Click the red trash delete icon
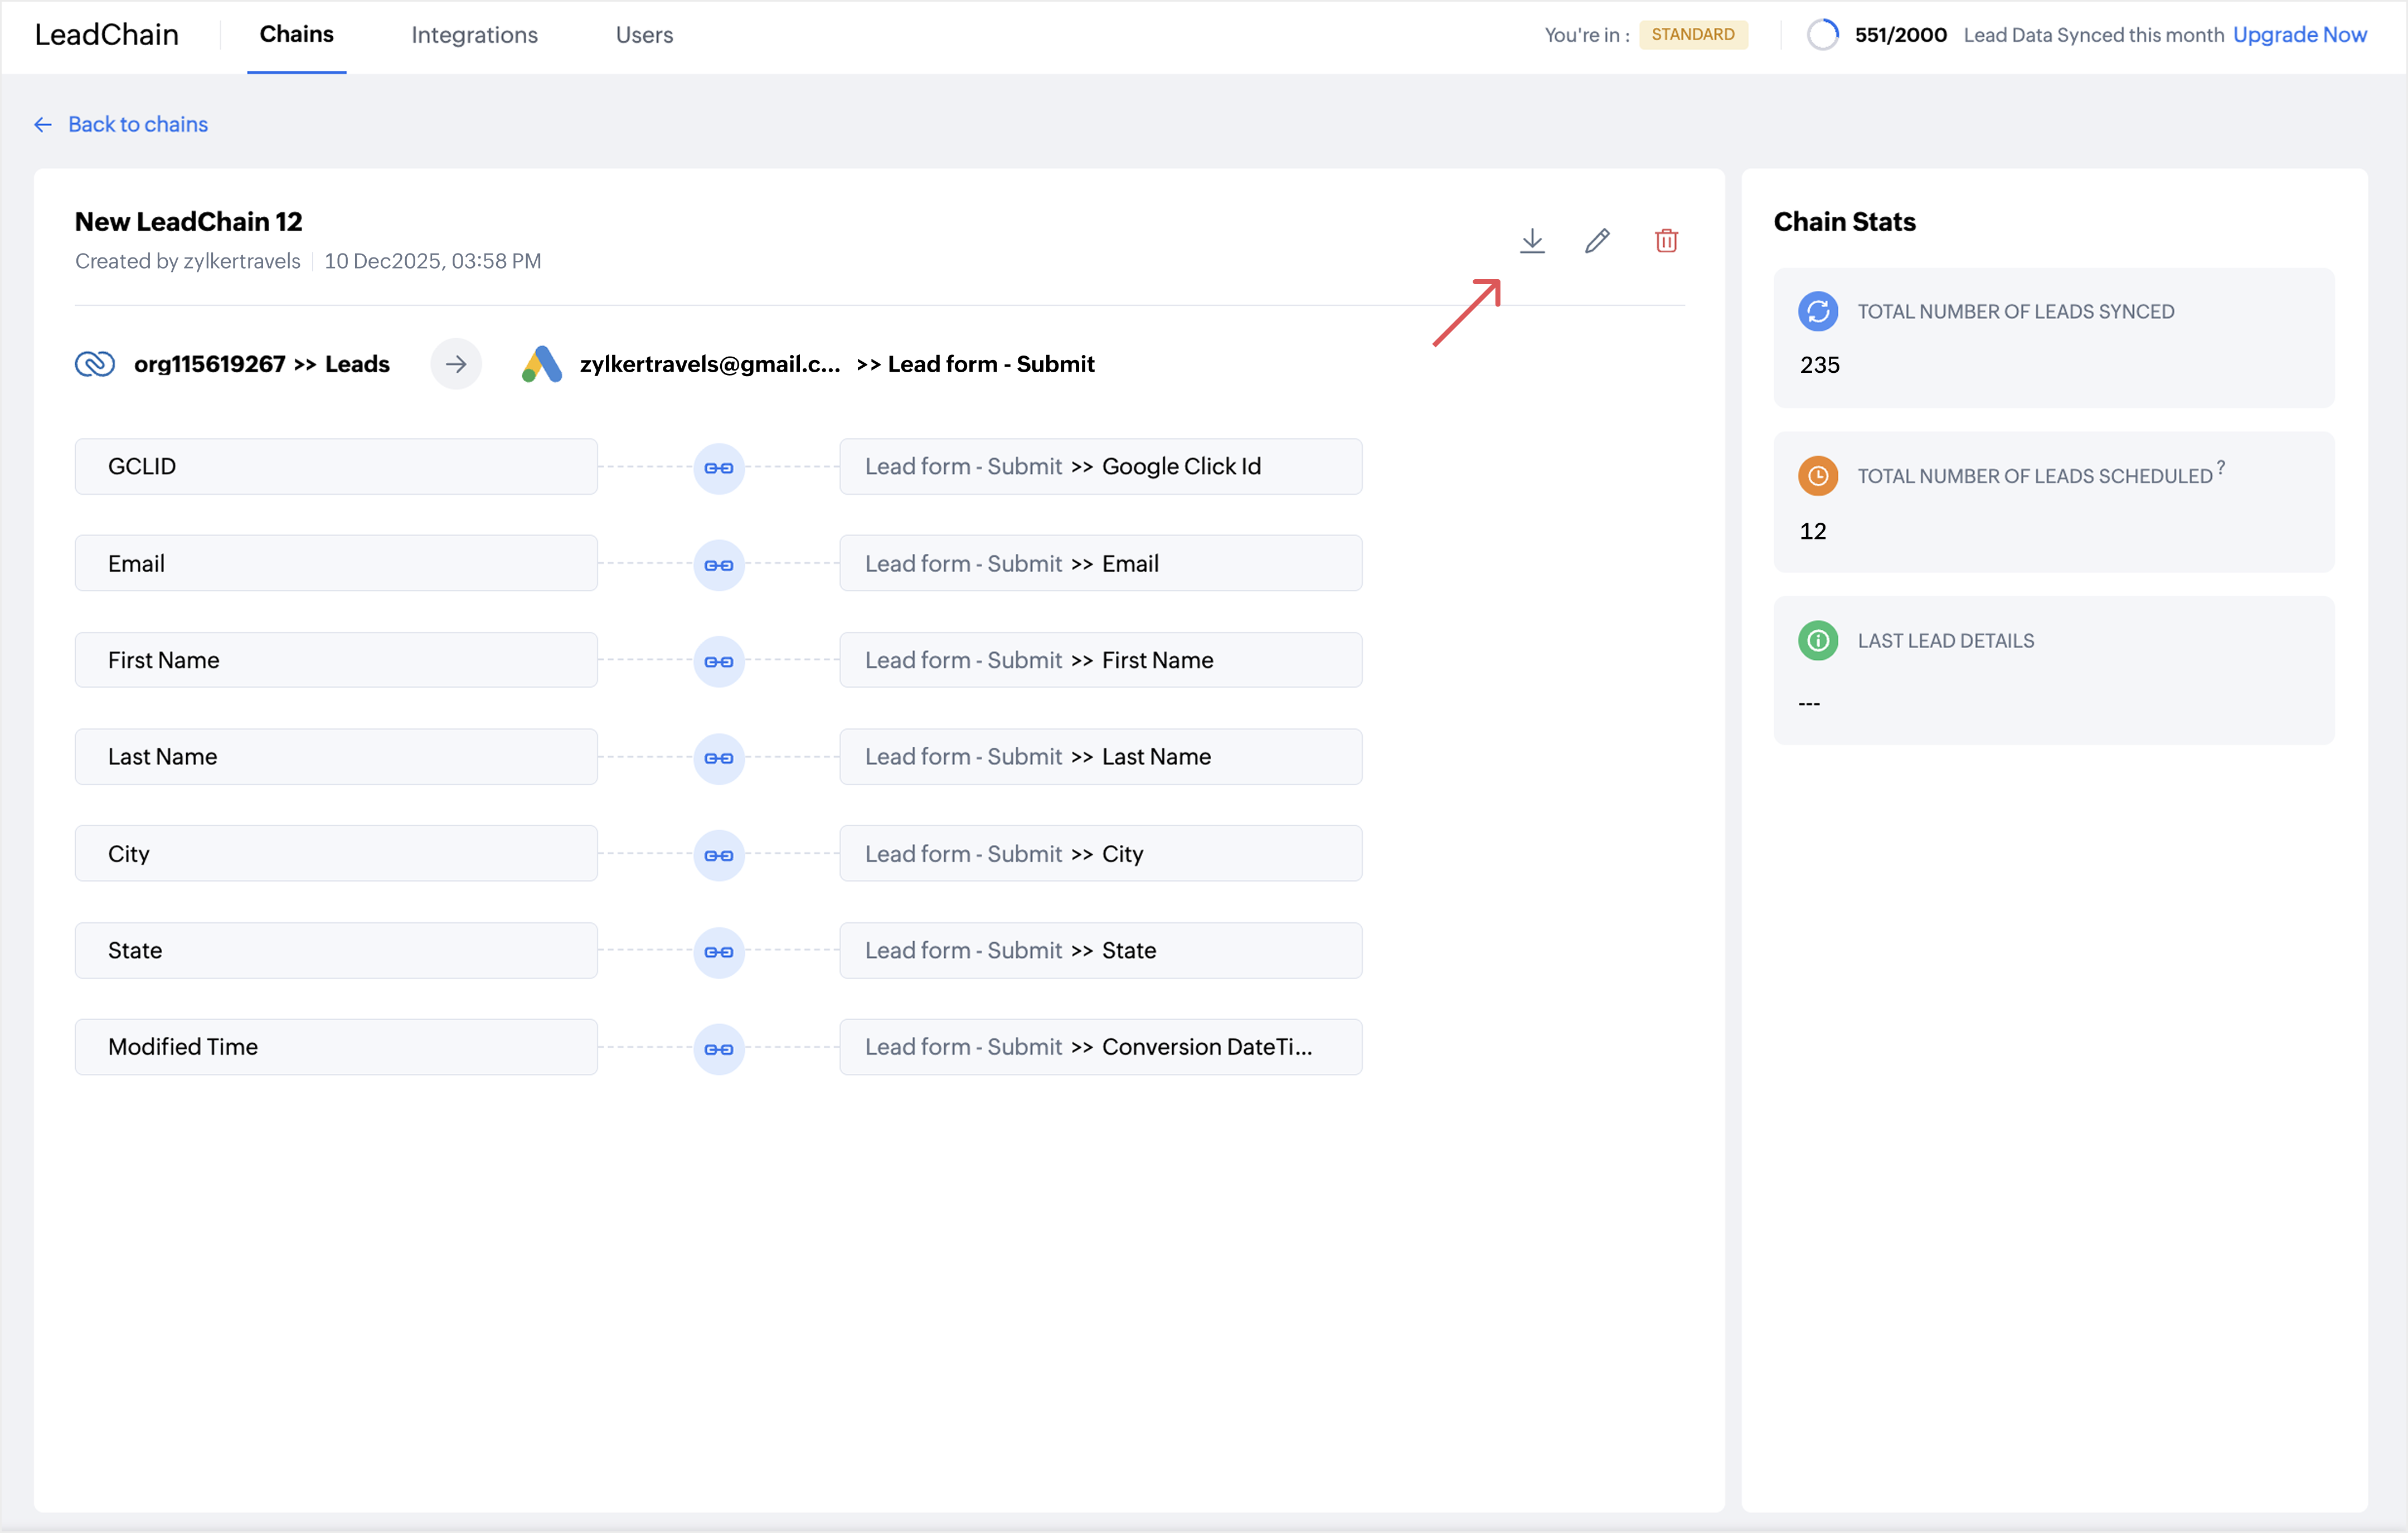The height and width of the screenshot is (1533, 2408). click(x=1666, y=241)
